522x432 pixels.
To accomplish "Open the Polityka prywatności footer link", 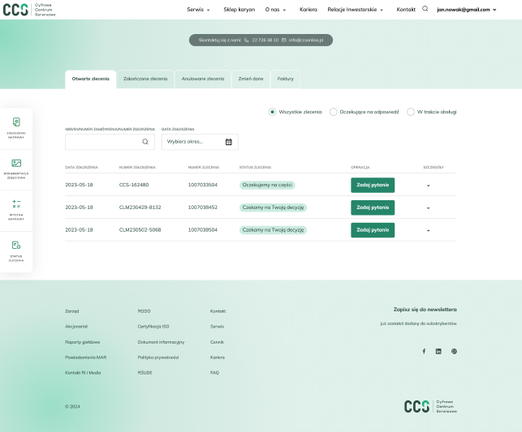I will [x=158, y=357].
